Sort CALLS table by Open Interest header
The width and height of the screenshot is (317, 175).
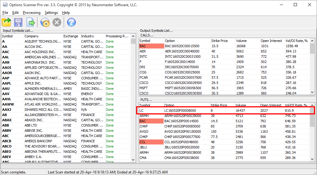[x=272, y=41]
